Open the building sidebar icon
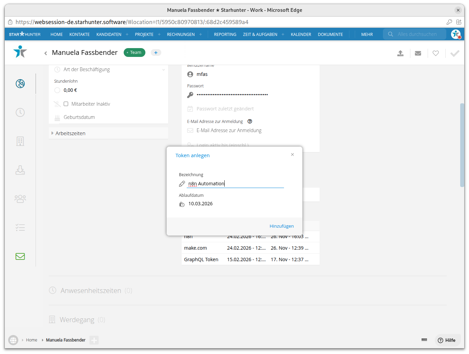This screenshot has height=354, width=469. point(20,141)
